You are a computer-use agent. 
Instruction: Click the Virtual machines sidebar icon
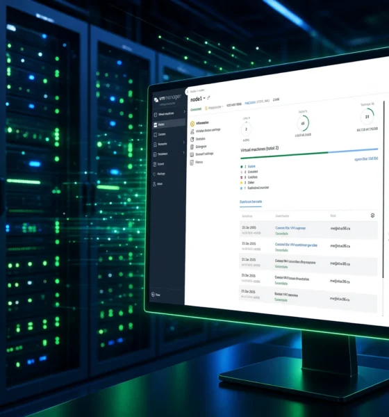tap(156, 115)
